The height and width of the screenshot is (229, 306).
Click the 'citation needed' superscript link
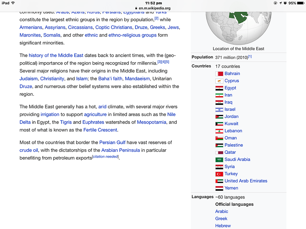[106, 156]
